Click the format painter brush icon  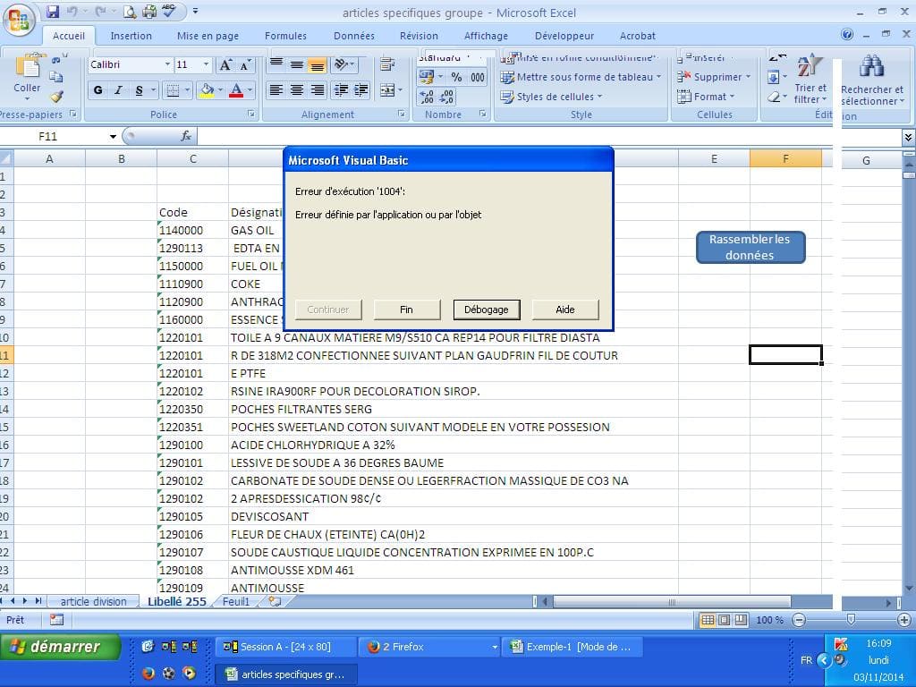[56, 97]
